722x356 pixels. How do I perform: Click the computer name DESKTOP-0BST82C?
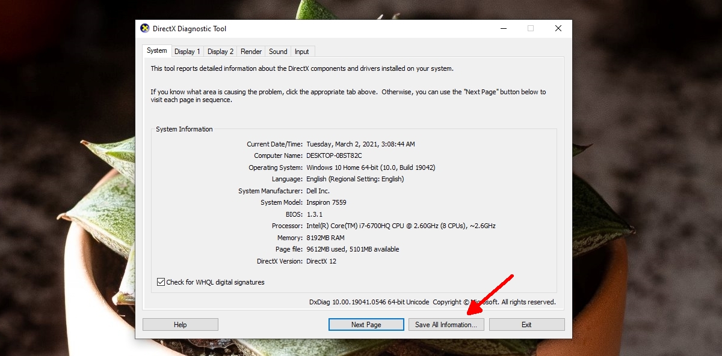pyautogui.click(x=335, y=156)
